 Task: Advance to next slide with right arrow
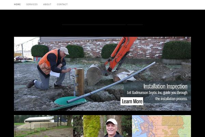coord(186,75)
